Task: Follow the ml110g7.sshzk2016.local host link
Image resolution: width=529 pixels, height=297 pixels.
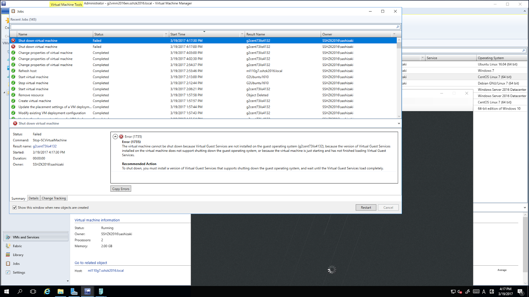Action: [105, 270]
